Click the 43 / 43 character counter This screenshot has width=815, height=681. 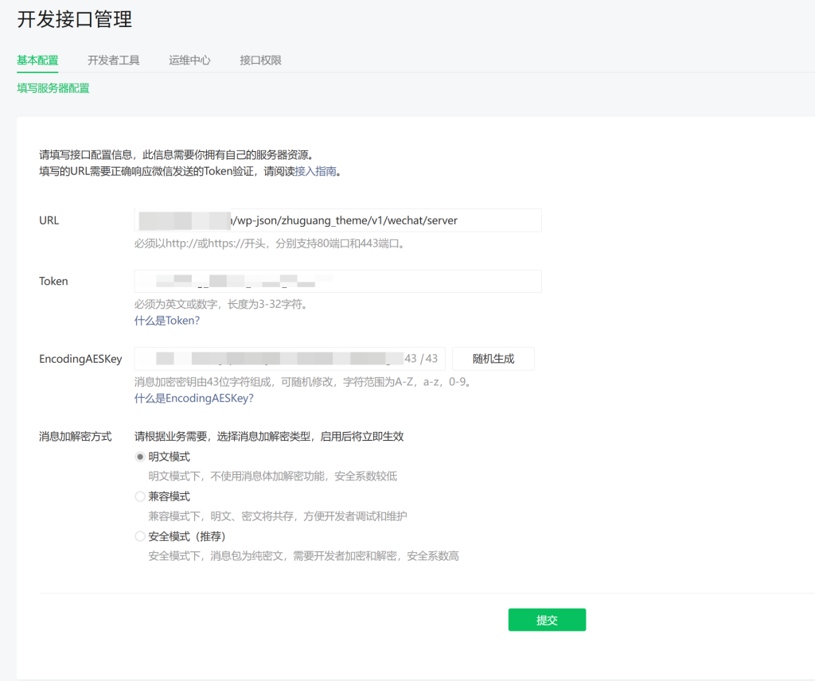pos(421,359)
